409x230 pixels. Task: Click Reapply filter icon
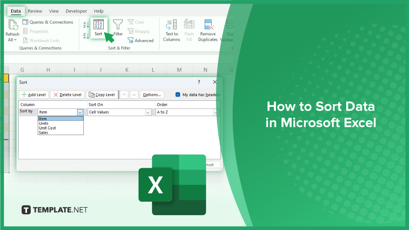click(x=131, y=31)
